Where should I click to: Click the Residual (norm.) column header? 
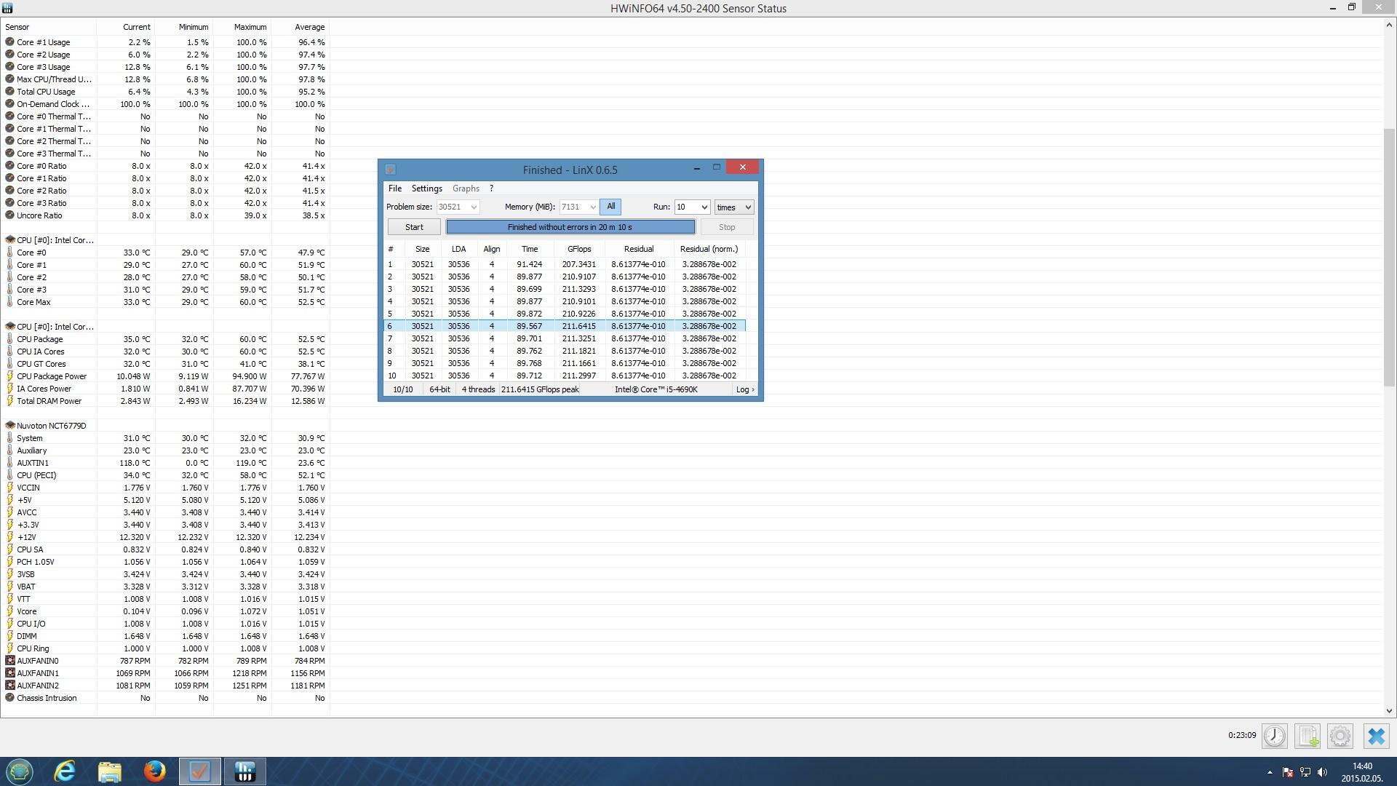pyautogui.click(x=709, y=249)
